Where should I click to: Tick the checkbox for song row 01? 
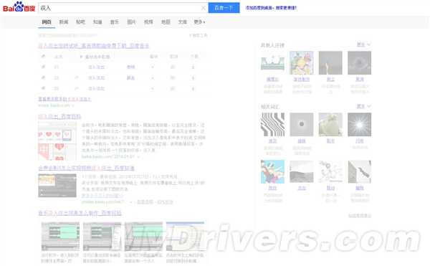tap(43, 67)
